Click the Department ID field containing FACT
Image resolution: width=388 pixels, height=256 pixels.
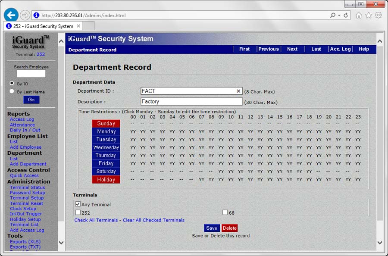pos(191,91)
